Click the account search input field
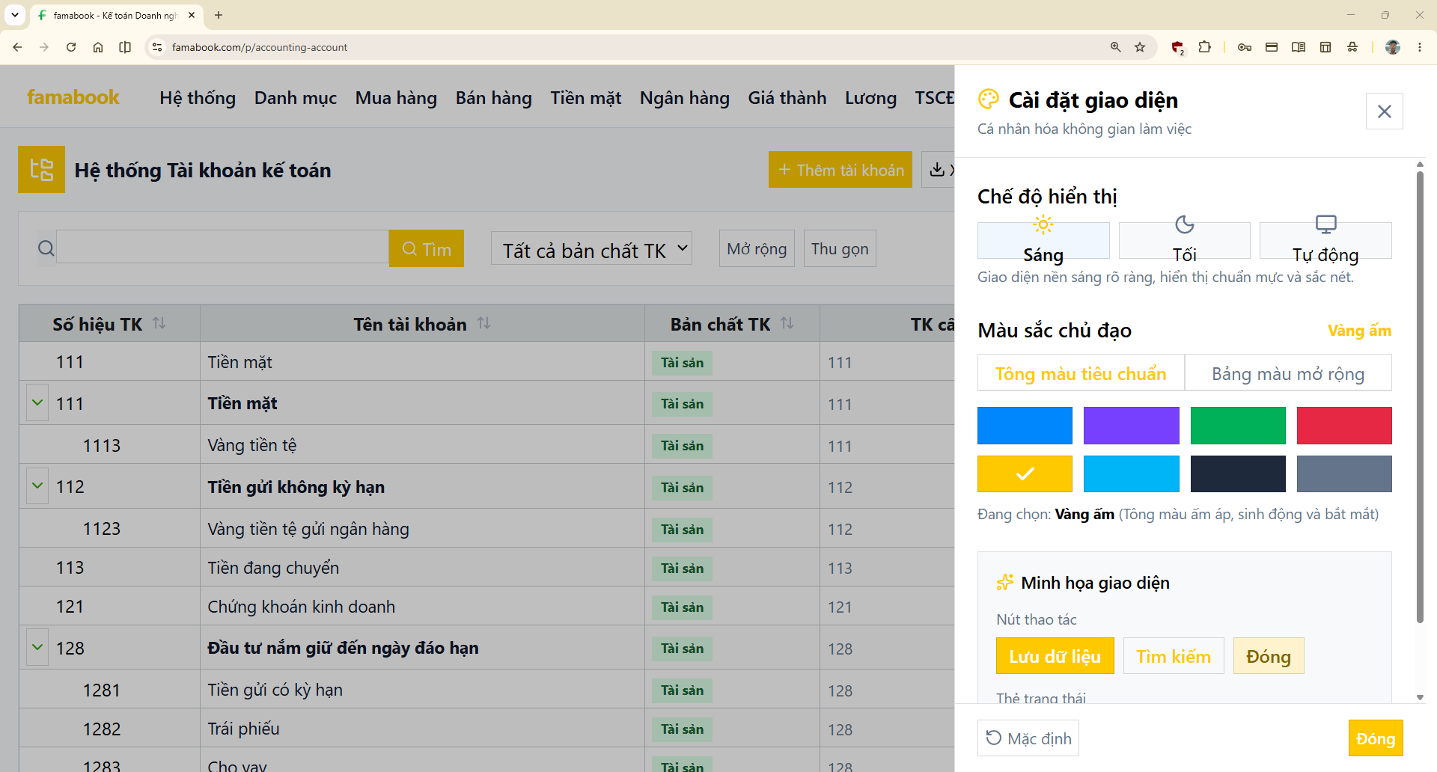Viewport: 1437px width, 772px height. point(222,247)
